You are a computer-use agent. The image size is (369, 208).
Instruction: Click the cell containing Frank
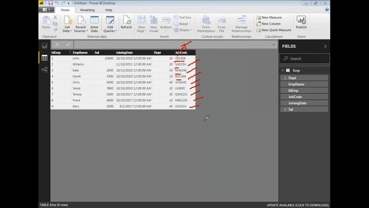point(82,101)
